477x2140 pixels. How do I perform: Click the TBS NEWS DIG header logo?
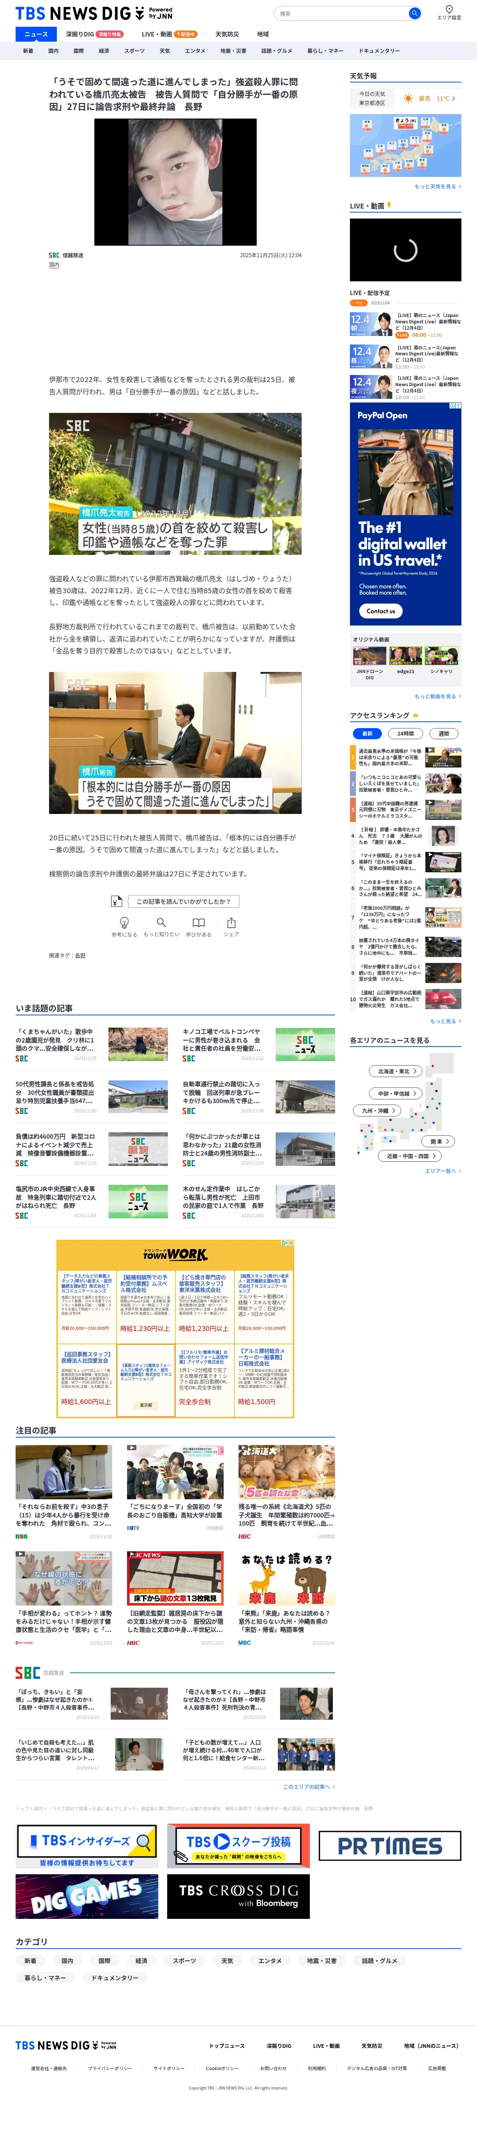point(95,13)
